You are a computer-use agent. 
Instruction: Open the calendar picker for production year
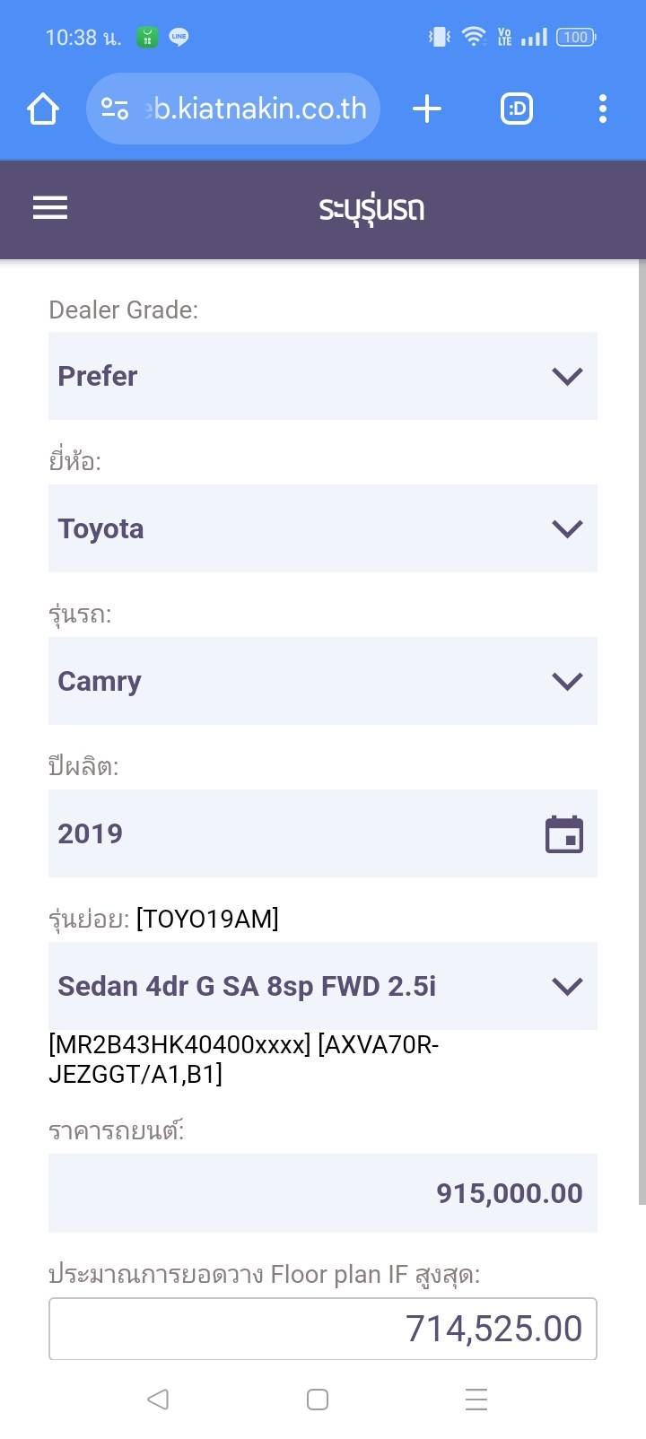[x=564, y=834]
